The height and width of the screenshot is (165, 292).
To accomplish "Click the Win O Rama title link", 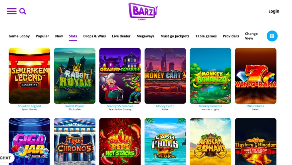I will click(x=255, y=106).
